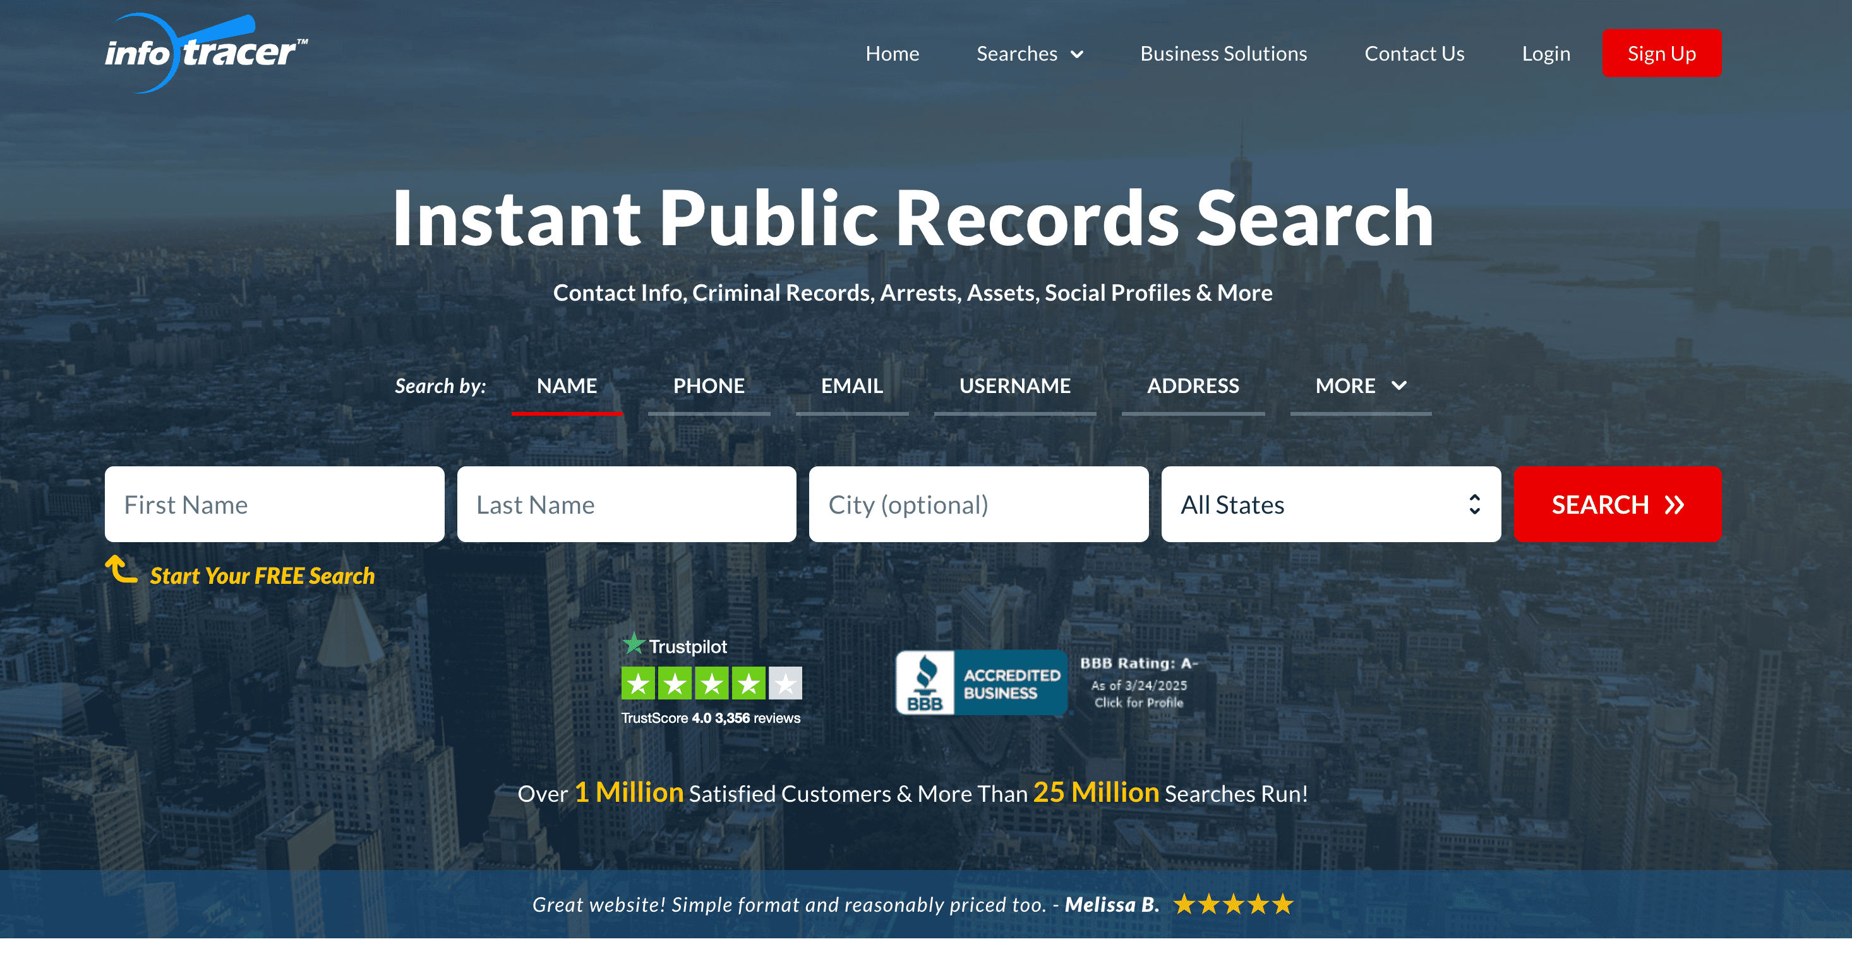
Task: Open the BBB Accredited Business badge
Action: pos(981,682)
